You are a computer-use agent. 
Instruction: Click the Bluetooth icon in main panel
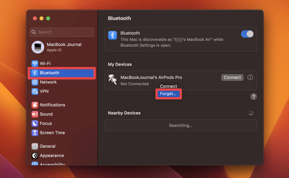point(113,35)
